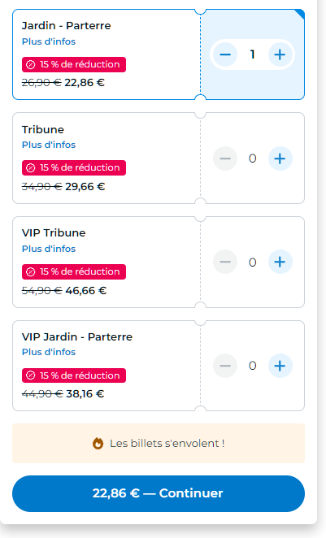Viewport: 326px width, 538px height.
Task: Open Plus d'infos for Tribune
Action: click(x=49, y=145)
